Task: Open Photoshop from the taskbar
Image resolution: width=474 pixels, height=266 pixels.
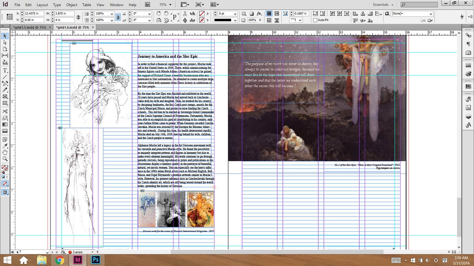Action: (95, 260)
